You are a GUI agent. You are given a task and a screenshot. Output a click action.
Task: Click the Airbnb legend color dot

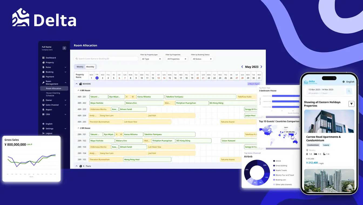coord(274,161)
